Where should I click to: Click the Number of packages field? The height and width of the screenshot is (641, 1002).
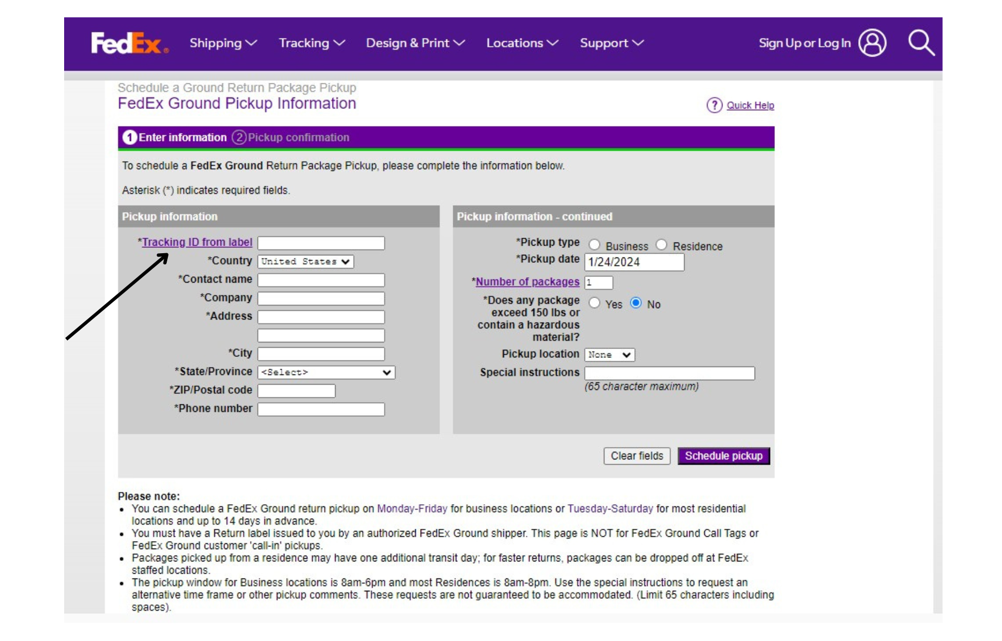pos(599,283)
